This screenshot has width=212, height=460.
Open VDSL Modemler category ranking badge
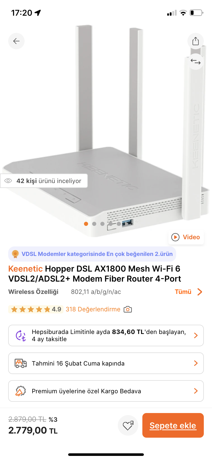pos(92,254)
